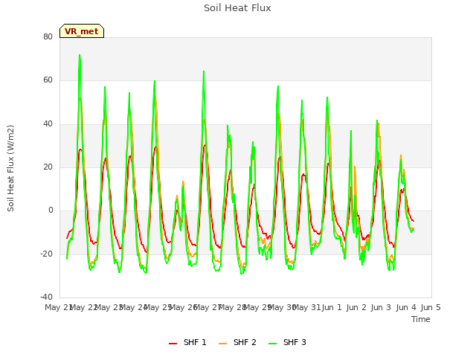476x357 pixels.
Task: Click the Soil Heat Flux (W/m2) axis title
Action: pos(10,168)
